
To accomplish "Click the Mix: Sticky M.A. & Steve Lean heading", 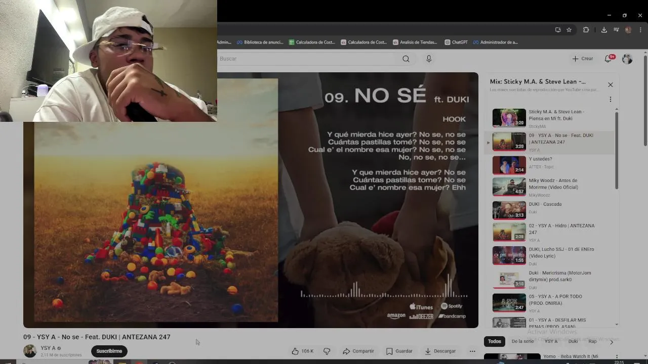I will tap(538, 81).
